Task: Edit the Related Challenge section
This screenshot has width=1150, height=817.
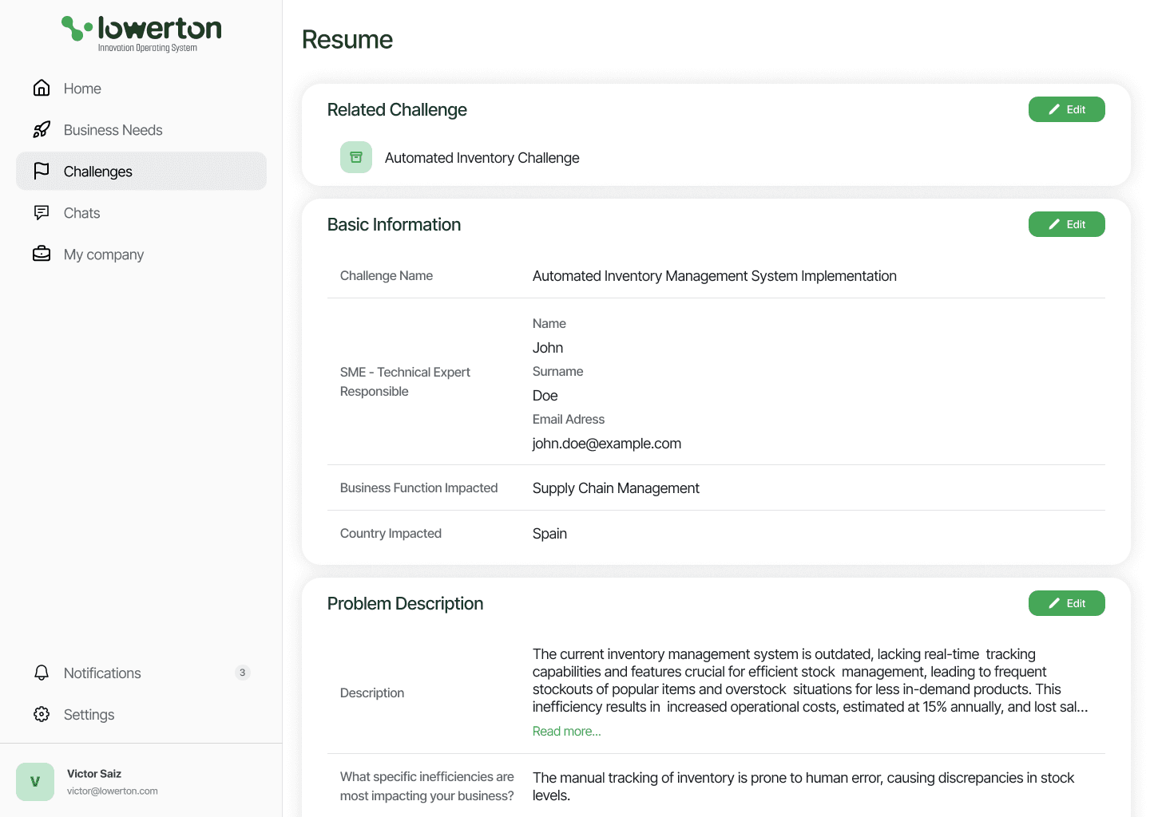Action: 1066,109
